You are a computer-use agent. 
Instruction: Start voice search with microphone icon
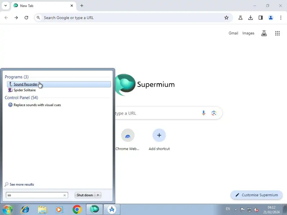click(x=203, y=113)
